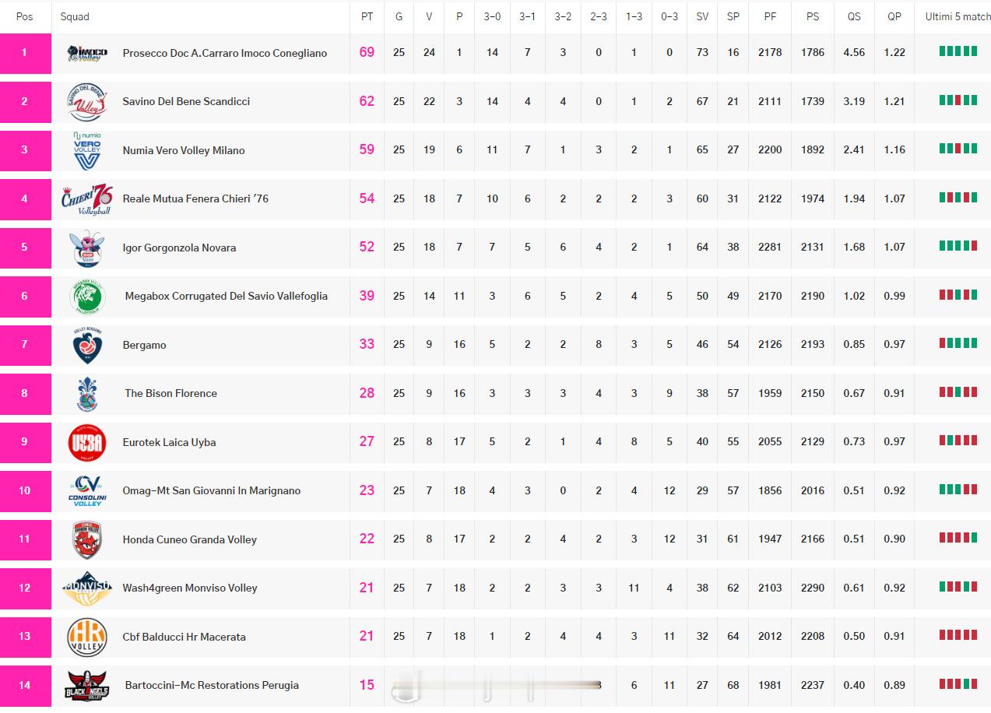Click the Imoco Volley team logo
This screenshot has height=713, width=991.
point(87,53)
